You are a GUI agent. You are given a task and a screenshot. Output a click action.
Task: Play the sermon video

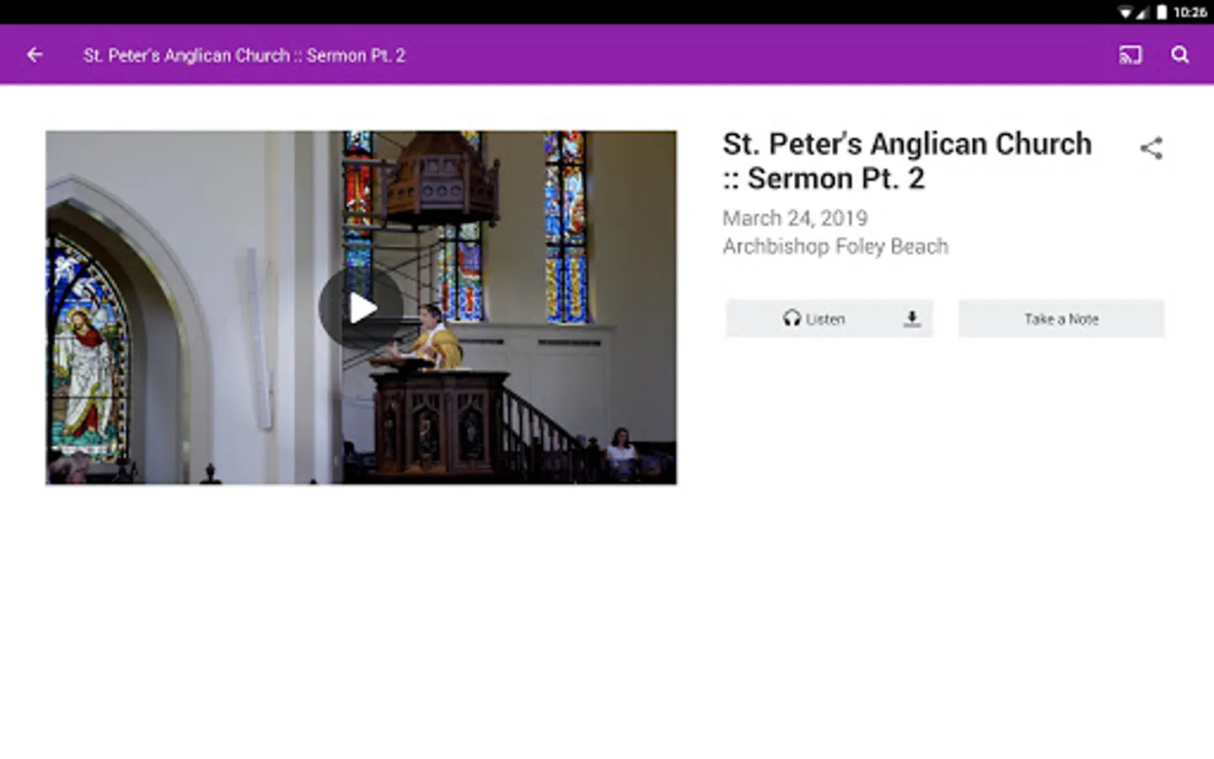coord(361,308)
